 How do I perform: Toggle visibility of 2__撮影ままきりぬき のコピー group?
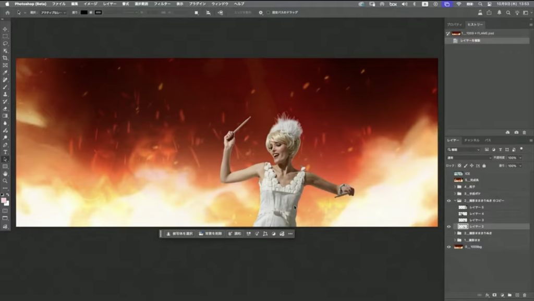(448, 200)
